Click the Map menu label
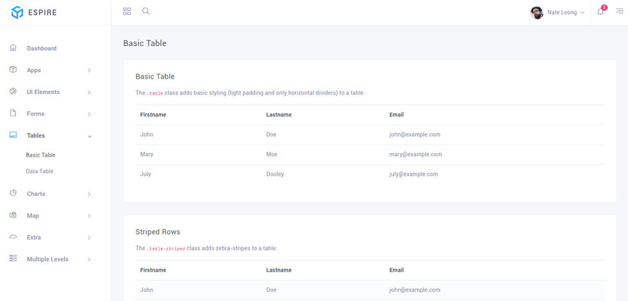The width and height of the screenshot is (628, 301). tap(33, 215)
